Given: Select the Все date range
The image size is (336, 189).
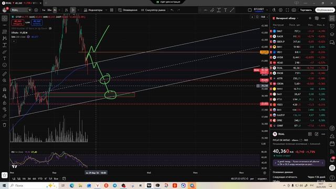Looking at the screenshot, I should pos(56,178).
